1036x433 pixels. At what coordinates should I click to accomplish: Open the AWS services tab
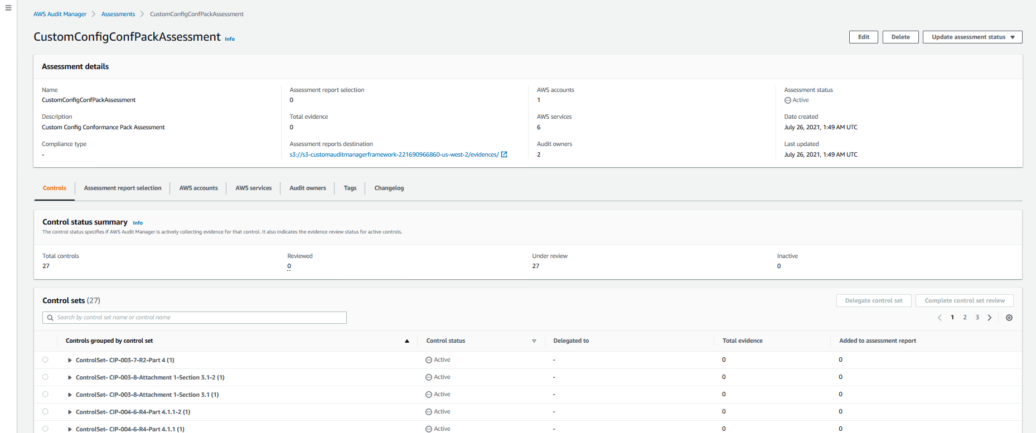click(254, 188)
